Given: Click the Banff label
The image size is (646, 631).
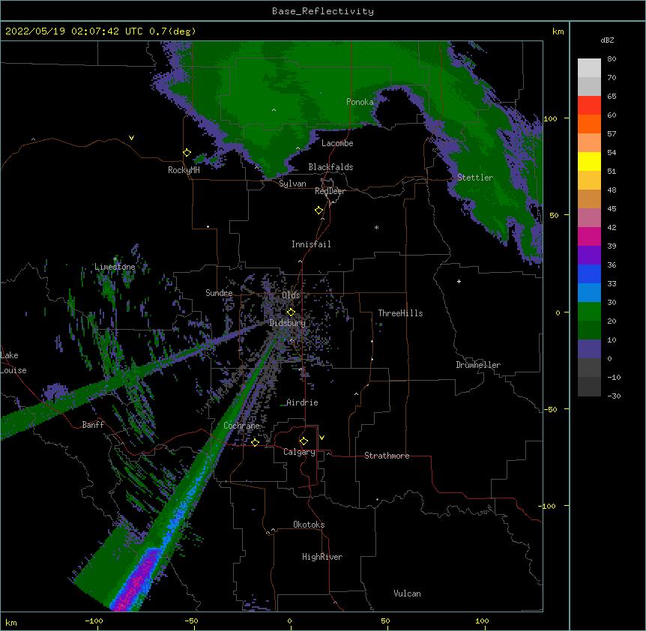Looking at the screenshot, I should coord(93,425).
